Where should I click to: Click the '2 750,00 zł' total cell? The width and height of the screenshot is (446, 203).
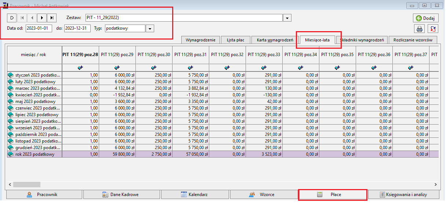click(154, 155)
